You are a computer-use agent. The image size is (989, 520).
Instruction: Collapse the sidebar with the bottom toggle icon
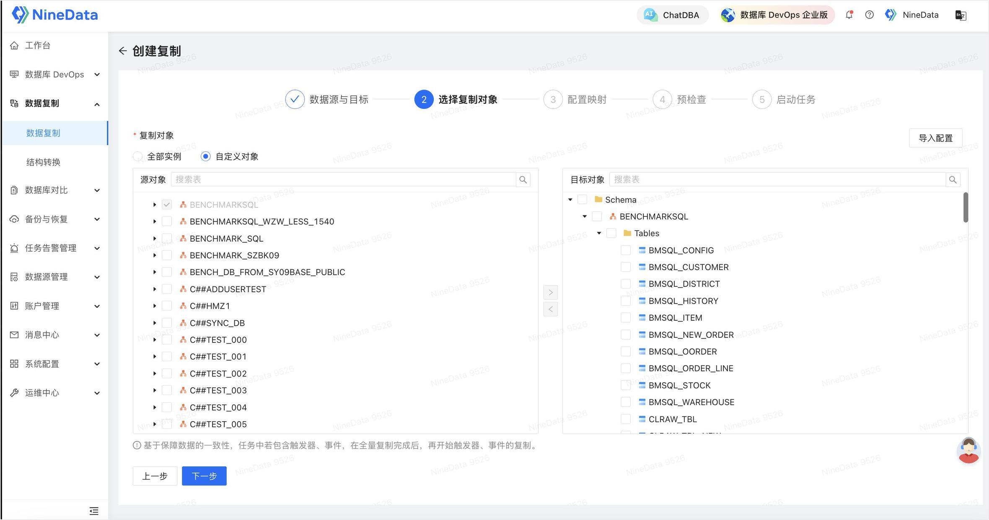tap(94, 511)
